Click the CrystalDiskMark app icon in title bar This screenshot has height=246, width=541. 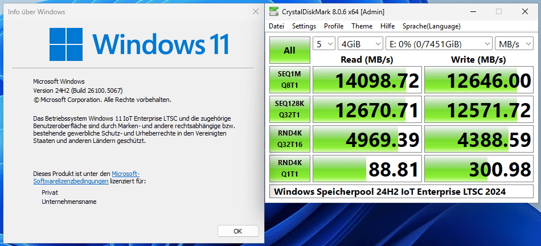273,12
